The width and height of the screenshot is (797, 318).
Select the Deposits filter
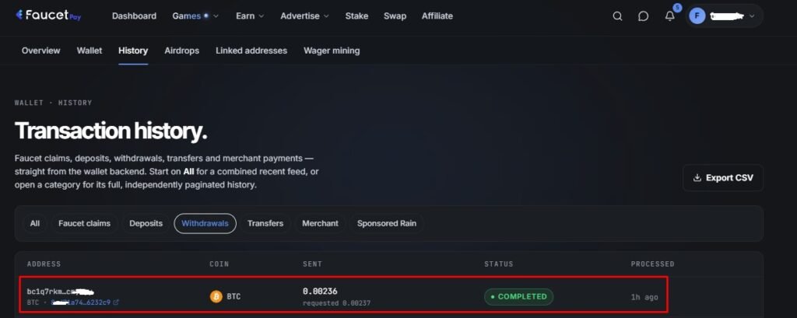pos(146,223)
